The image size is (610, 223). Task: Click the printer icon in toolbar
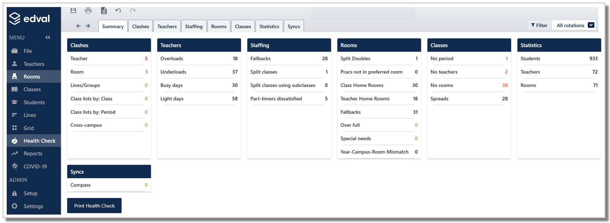[88, 11]
